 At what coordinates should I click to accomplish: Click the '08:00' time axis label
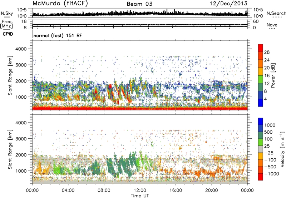pyautogui.click(x=104, y=190)
